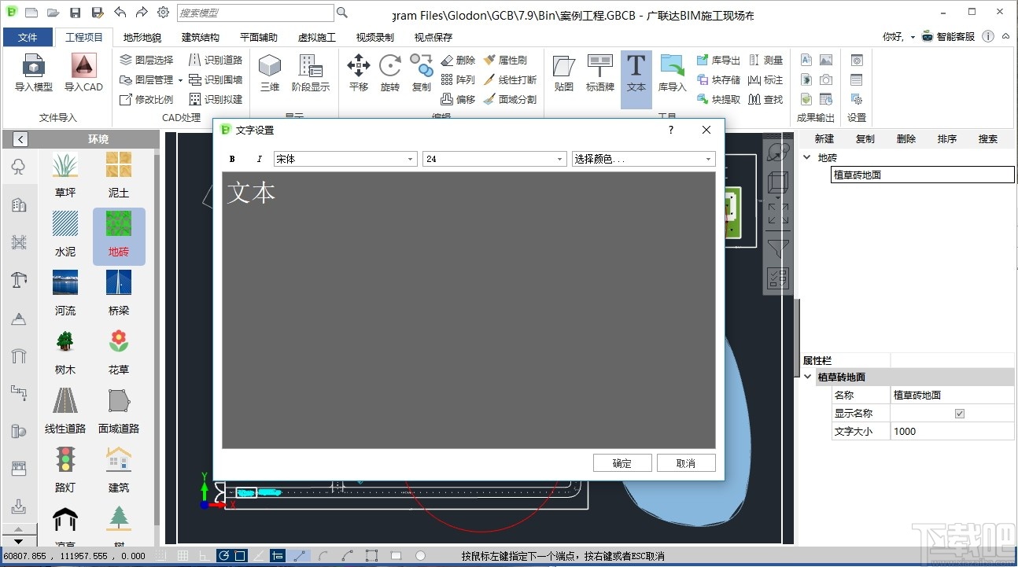Screen dimensions: 1018x567
Task: Open the 图层管理 dropdown arrow
Action: [x=180, y=80]
